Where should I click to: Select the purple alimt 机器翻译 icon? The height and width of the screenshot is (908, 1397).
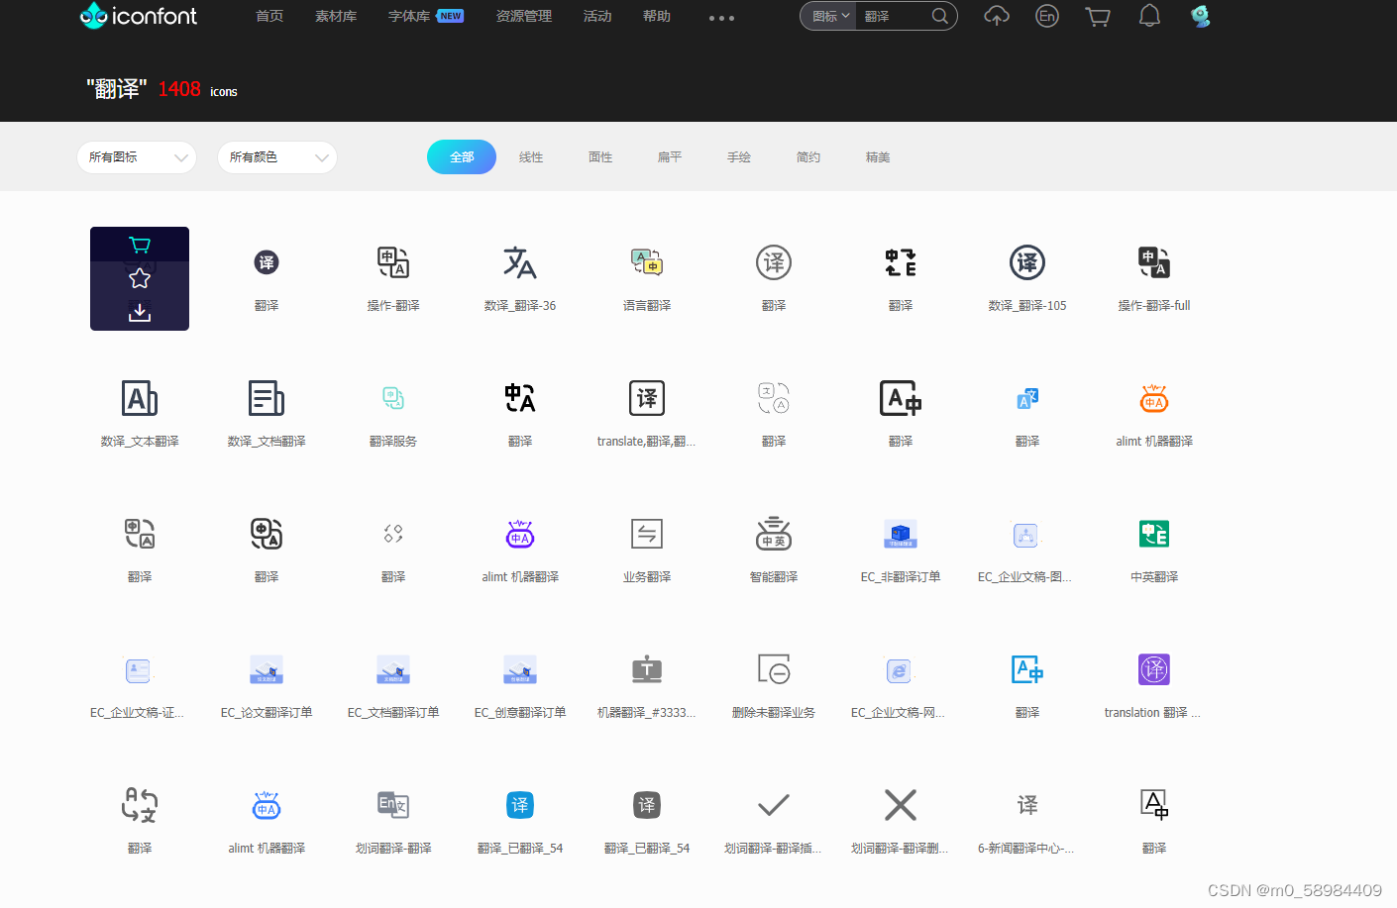pyautogui.click(x=520, y=534)
